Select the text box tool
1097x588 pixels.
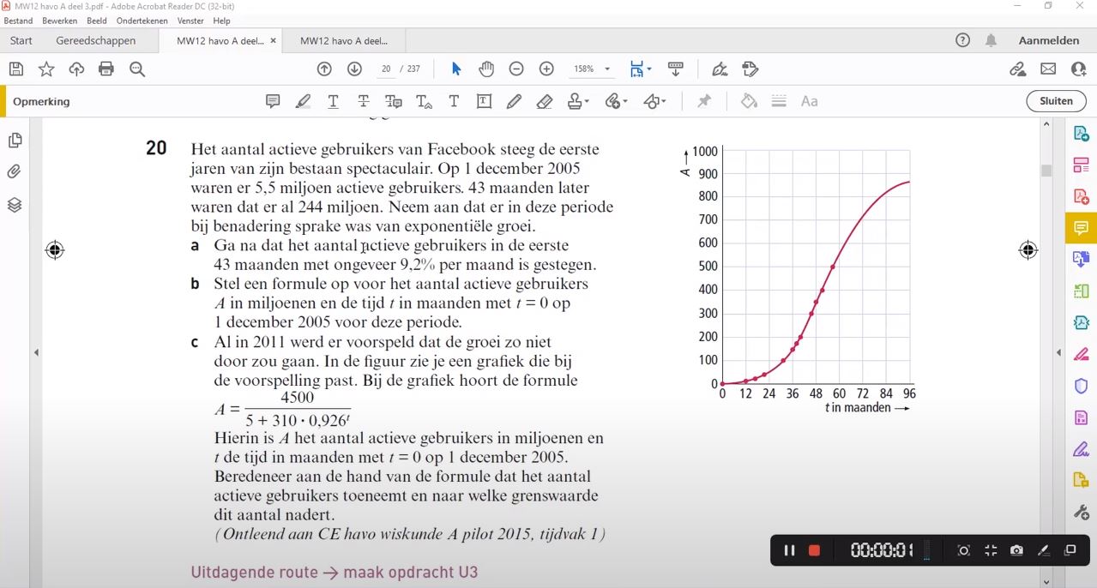[x=484, y=101]
